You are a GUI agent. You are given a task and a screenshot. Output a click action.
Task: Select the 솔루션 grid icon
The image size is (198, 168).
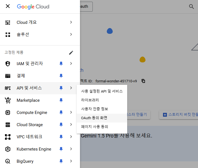coord(8,35)
